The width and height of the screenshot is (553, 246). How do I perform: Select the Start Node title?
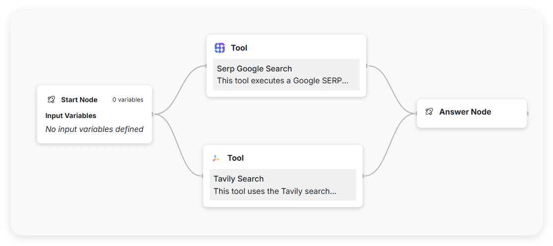79,100
